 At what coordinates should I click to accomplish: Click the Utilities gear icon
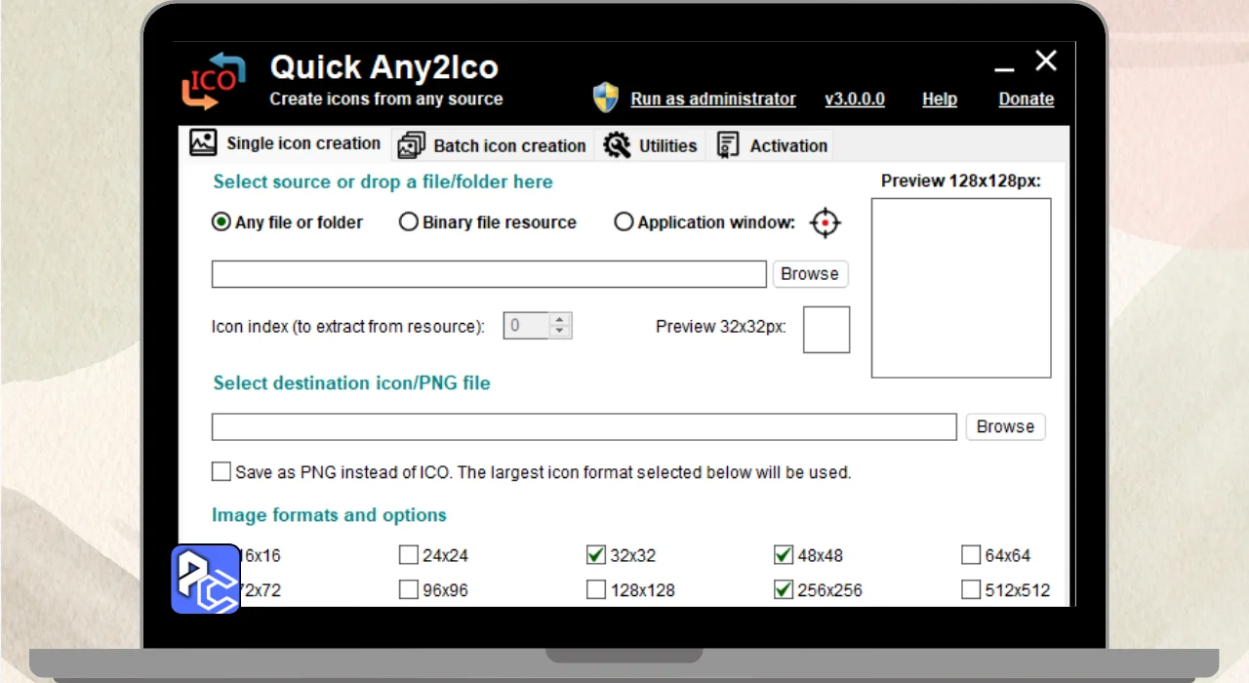coord(617,145)
